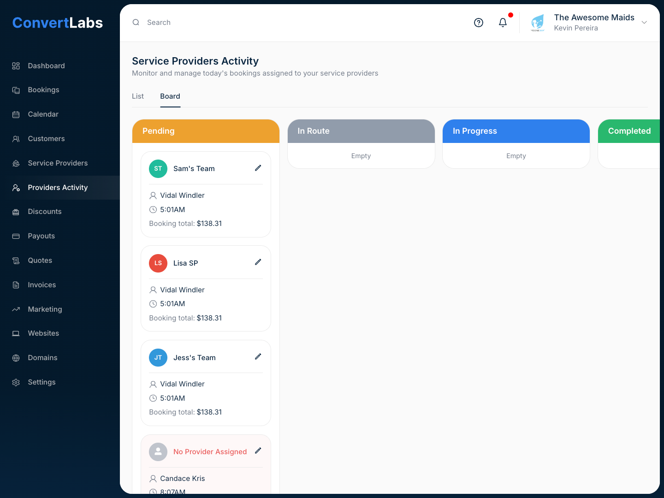The width and height of the screenshot is (664, 498).
Task: Click the Service Providers sidebar icon
Action: point(16,163)
